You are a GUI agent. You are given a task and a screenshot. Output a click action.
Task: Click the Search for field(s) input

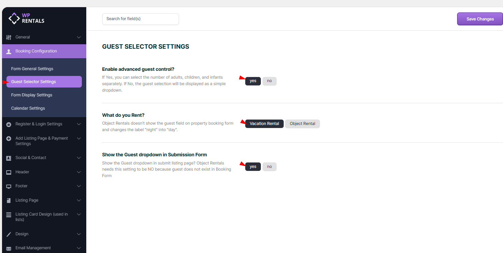140,19
